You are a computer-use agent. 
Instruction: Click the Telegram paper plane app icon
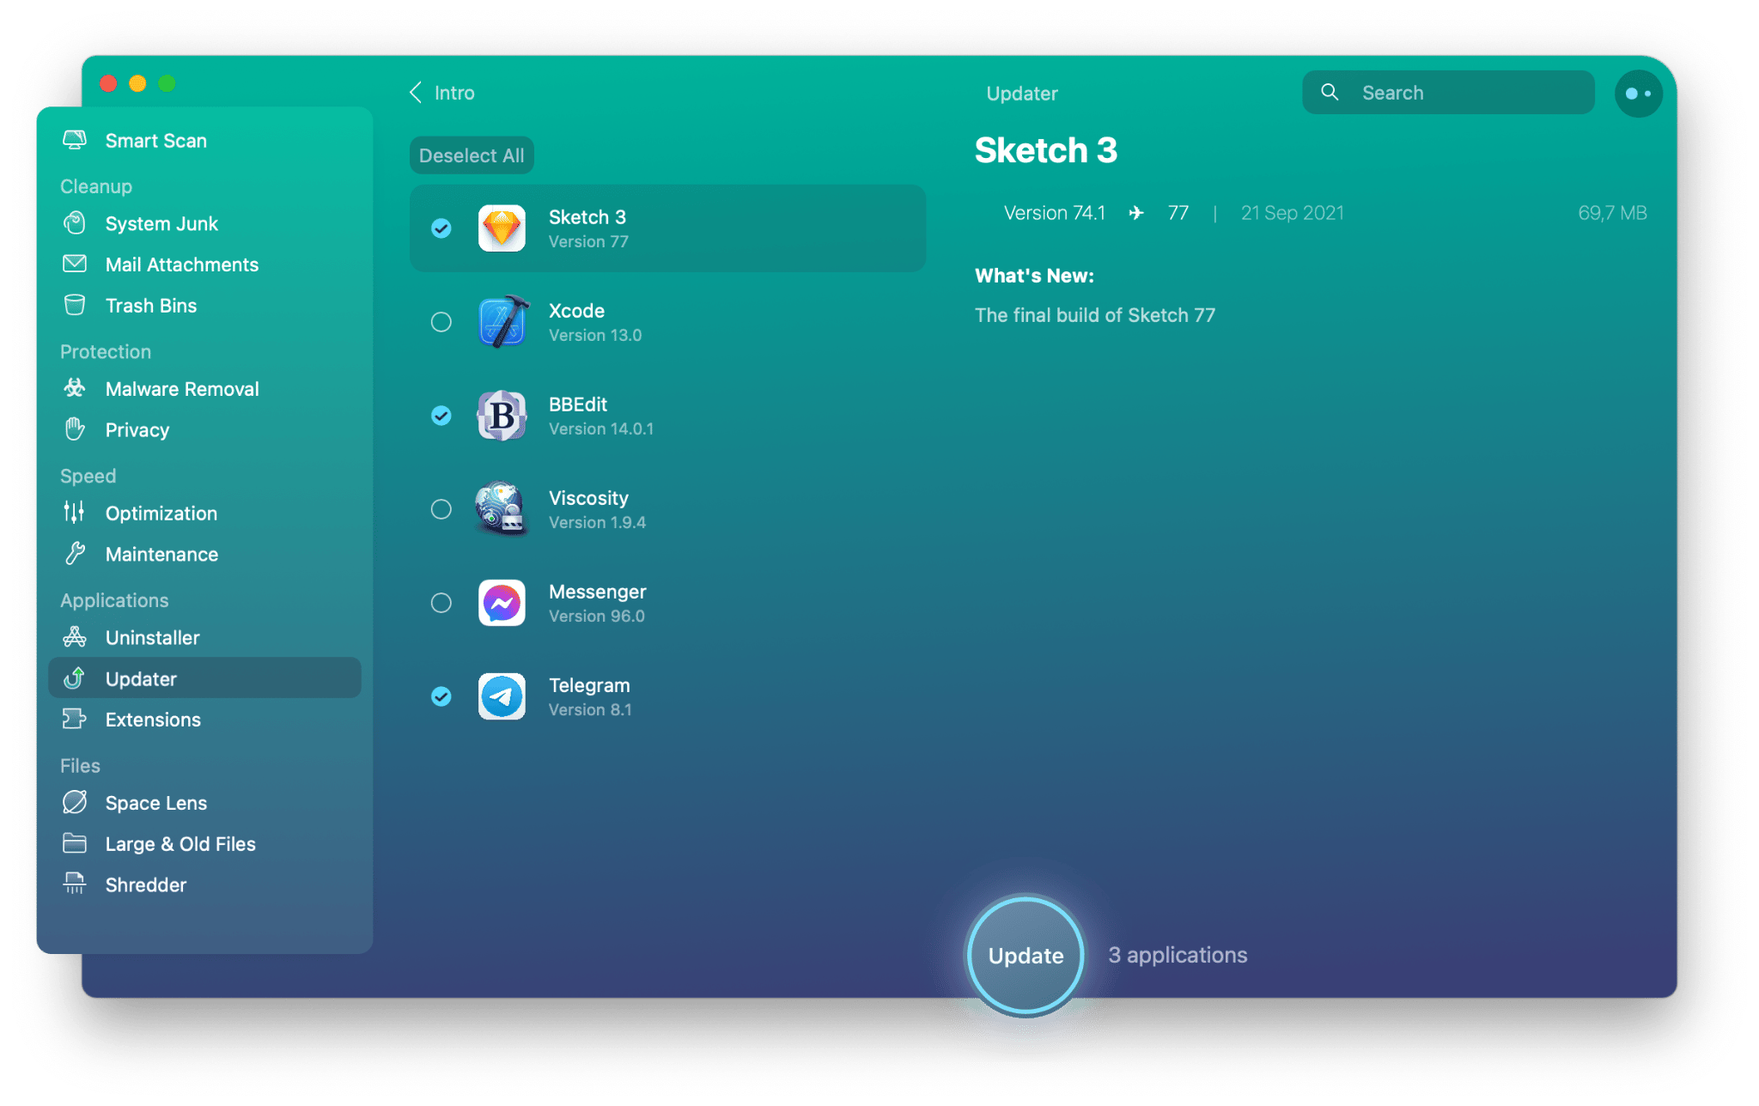coord(502,696)
